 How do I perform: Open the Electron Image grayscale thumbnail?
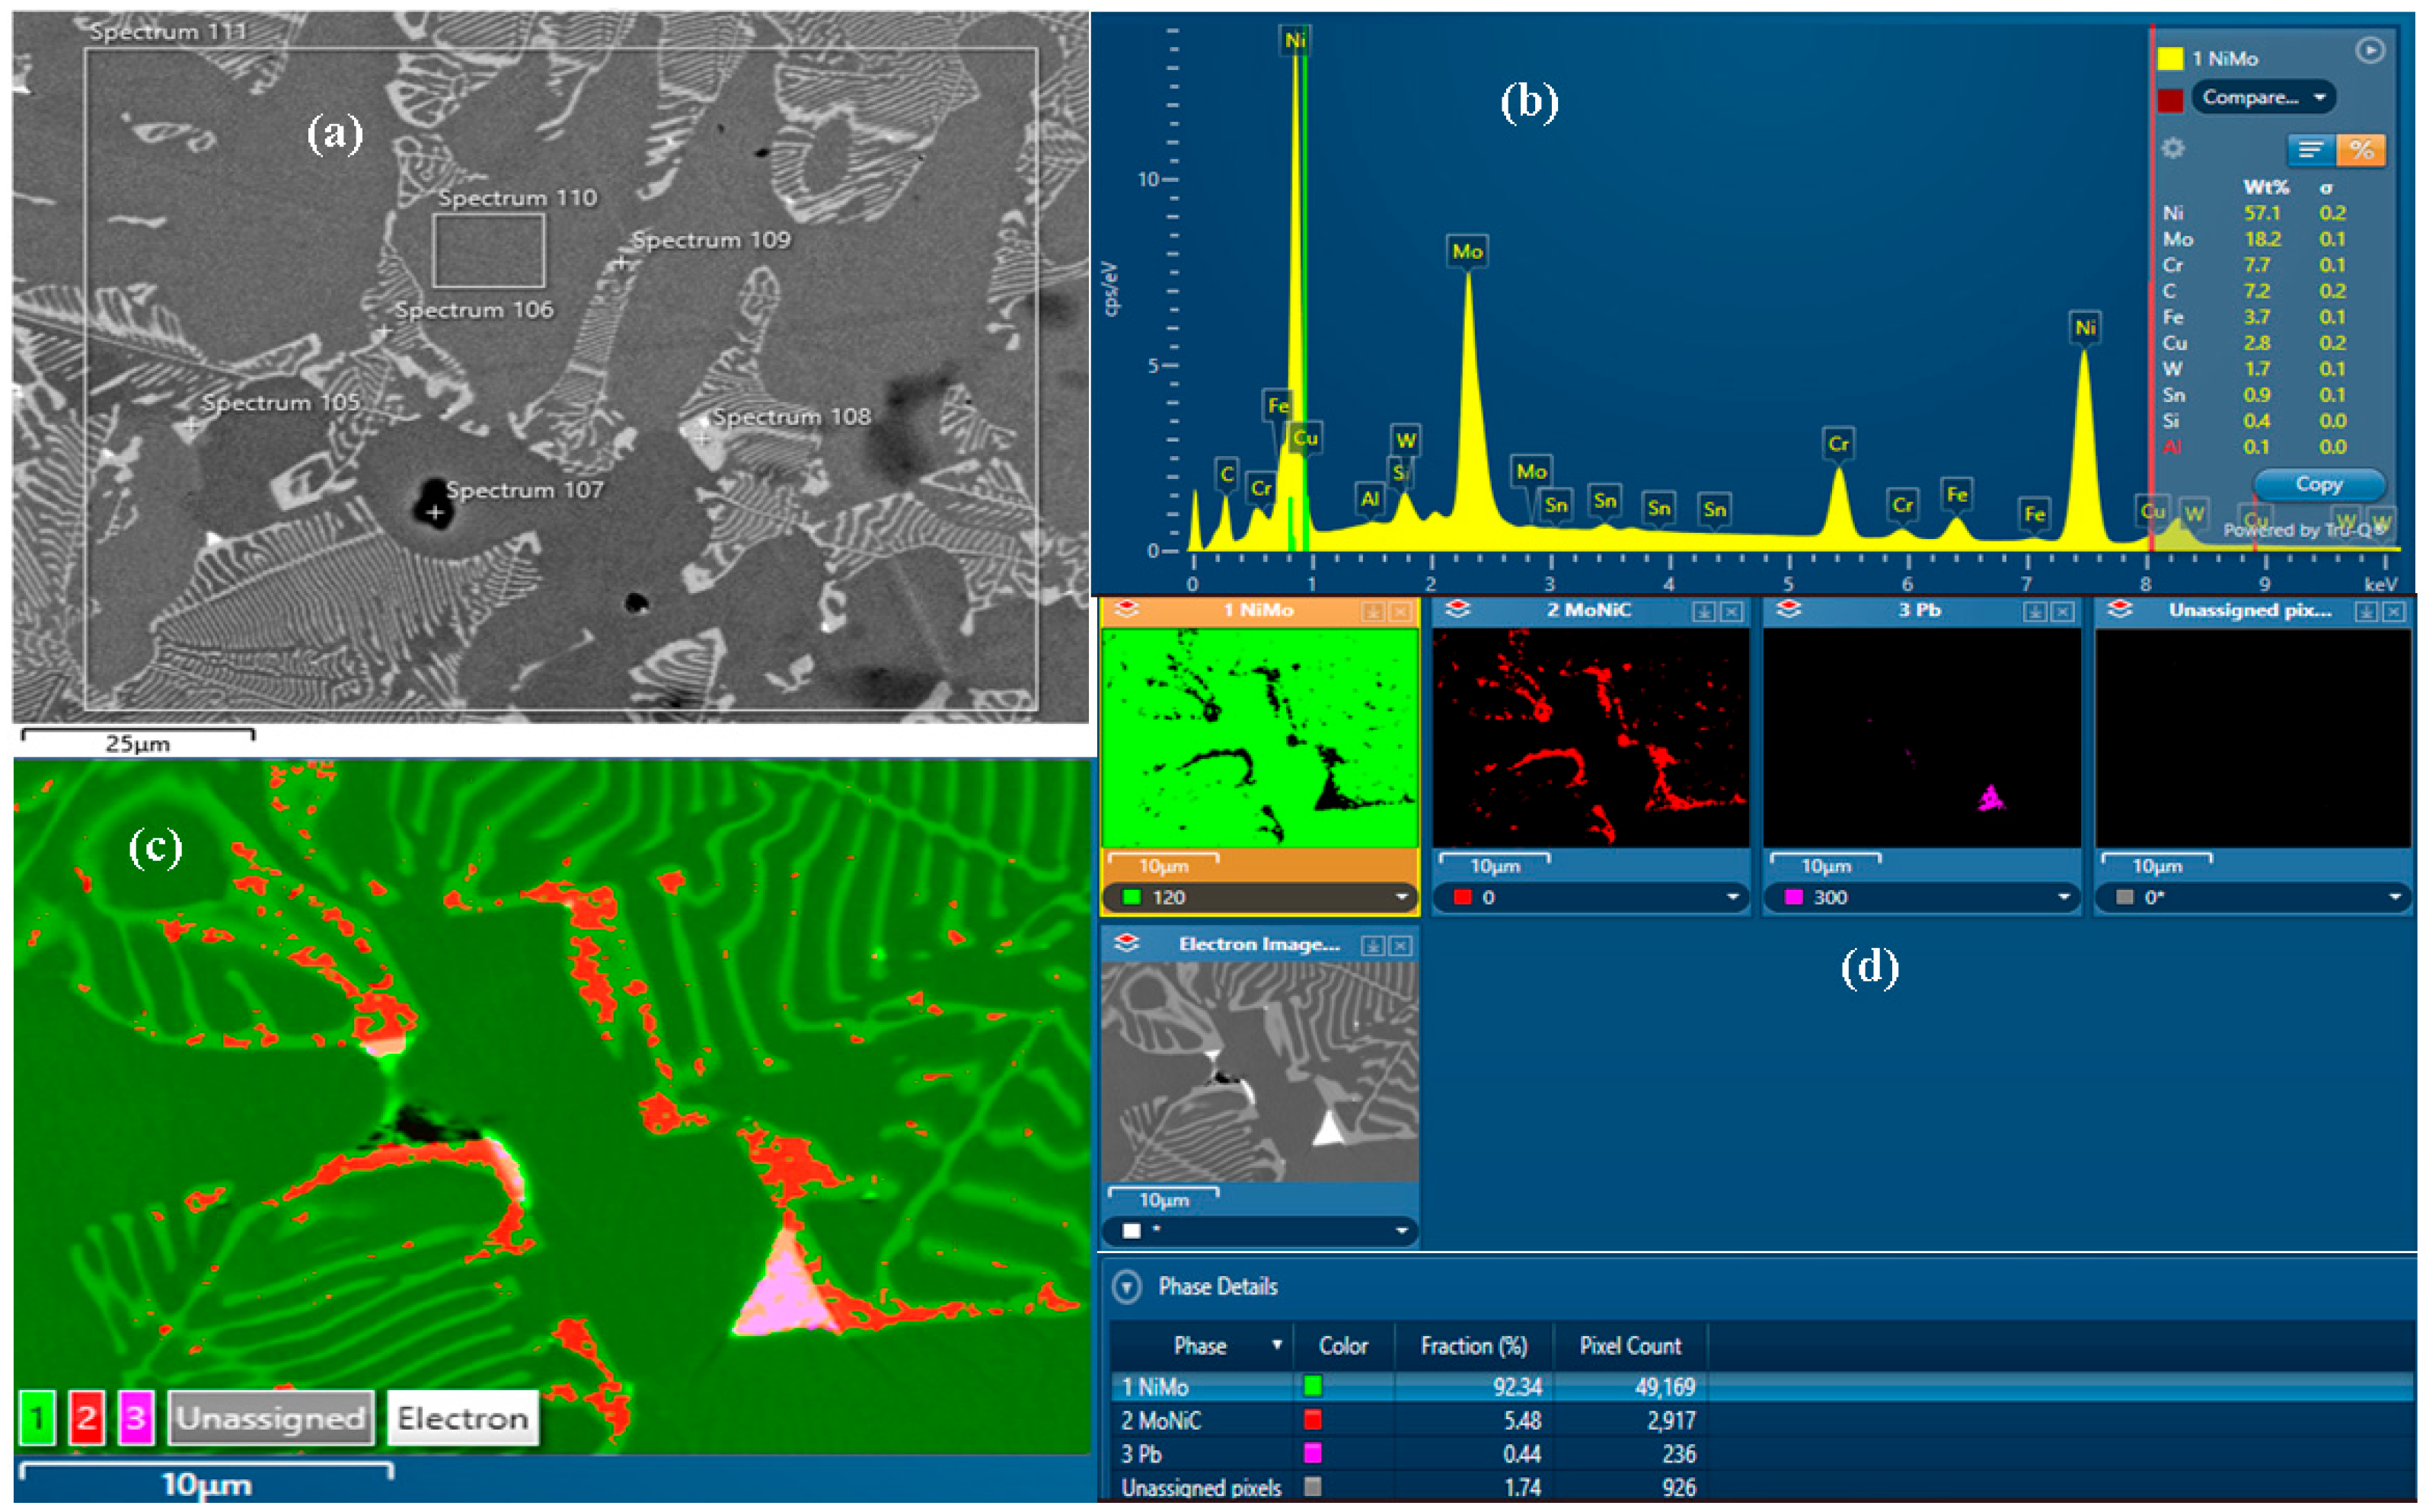[1260, 1072]
